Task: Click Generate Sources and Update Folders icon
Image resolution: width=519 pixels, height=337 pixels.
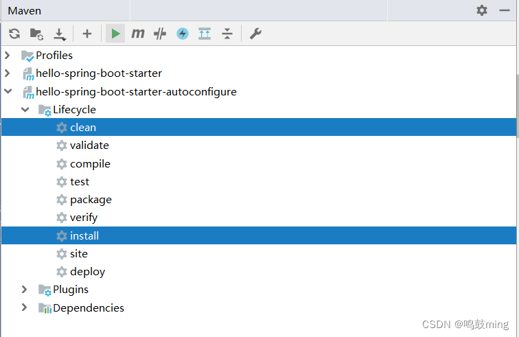Action: [36, 34]
